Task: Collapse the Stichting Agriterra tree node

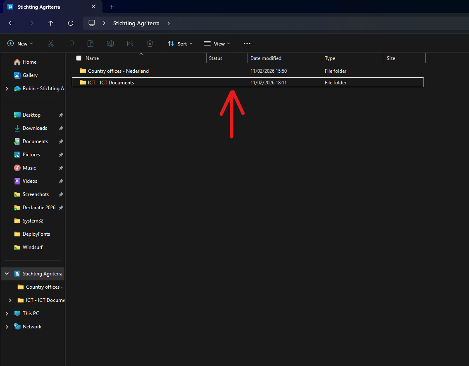Action: (7, 274)
